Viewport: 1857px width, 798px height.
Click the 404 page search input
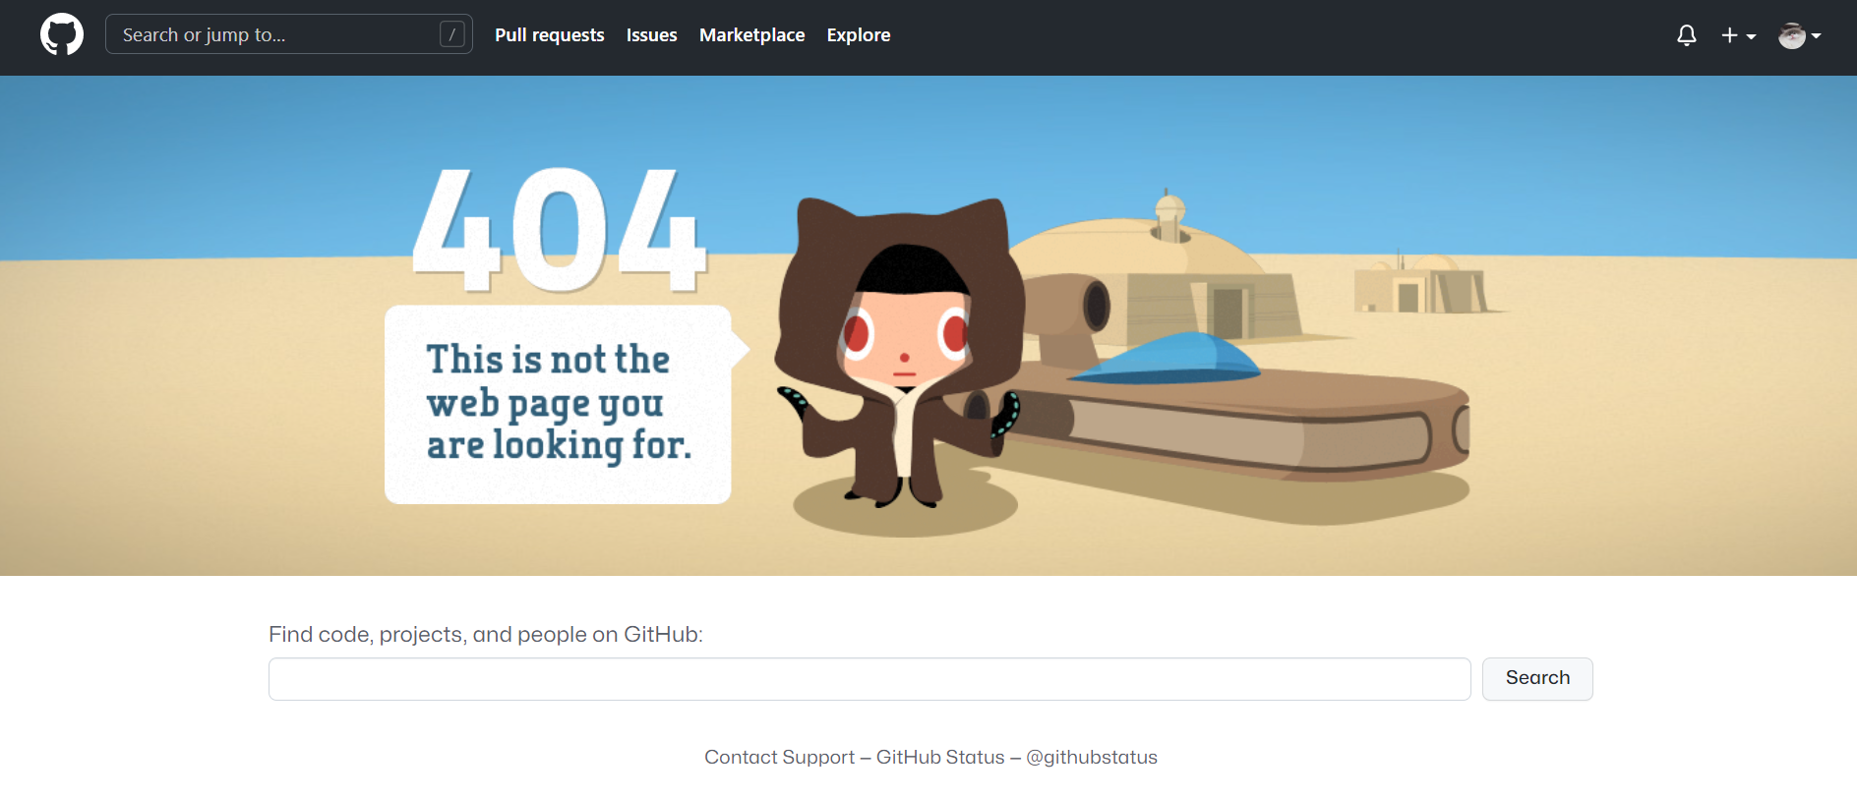coord(869,679)
